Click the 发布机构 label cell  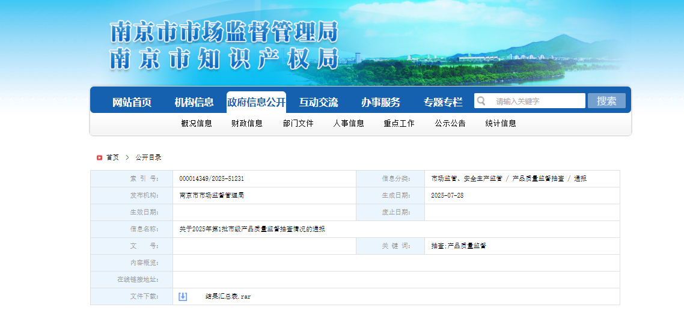pos(132,195)
